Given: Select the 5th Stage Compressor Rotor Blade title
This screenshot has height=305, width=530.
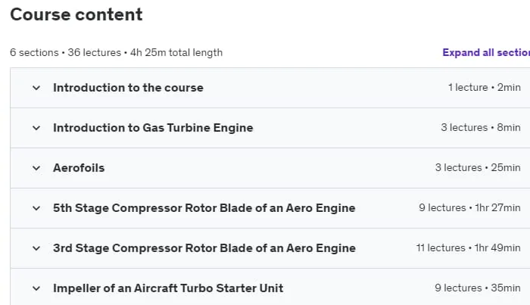Looking at the screenshot, I should (x=204, y=208).
